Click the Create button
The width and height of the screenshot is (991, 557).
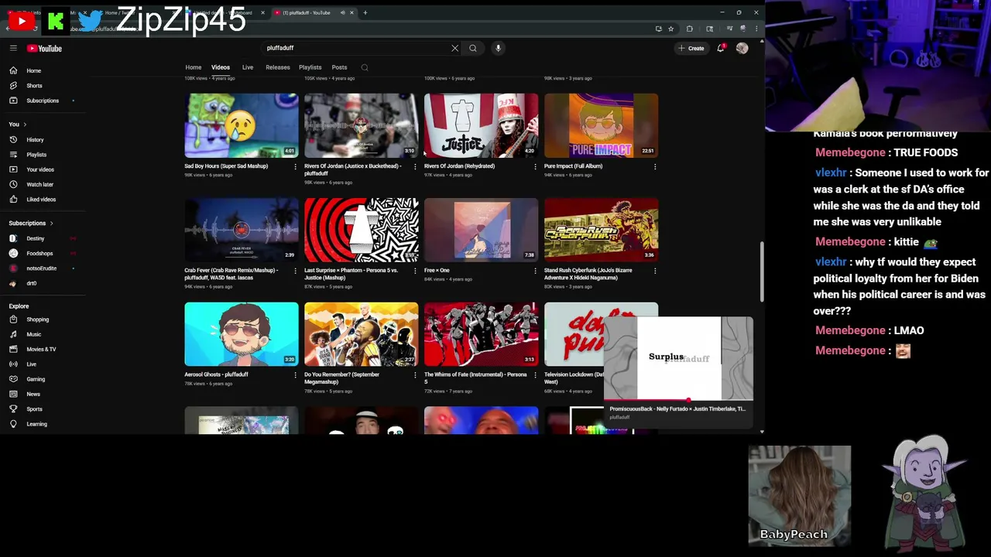click(x=691, y=48)
